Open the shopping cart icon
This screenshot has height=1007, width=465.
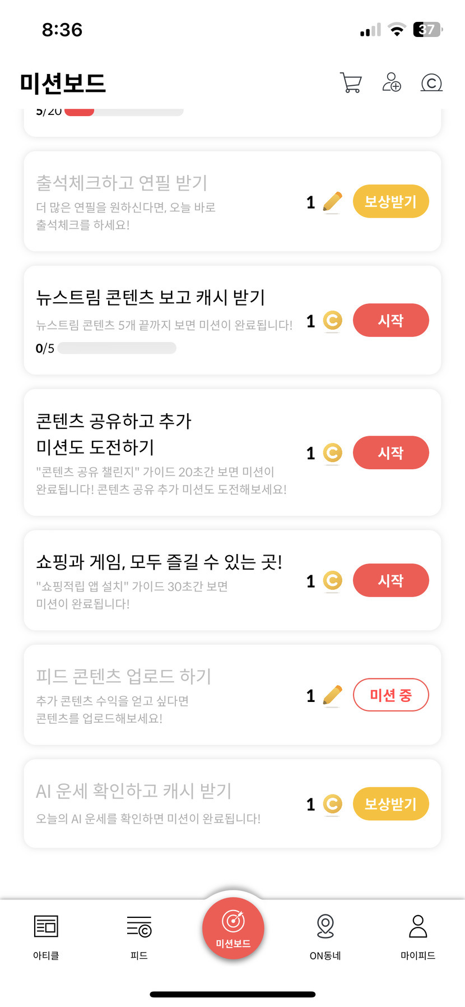pos(351,82)
